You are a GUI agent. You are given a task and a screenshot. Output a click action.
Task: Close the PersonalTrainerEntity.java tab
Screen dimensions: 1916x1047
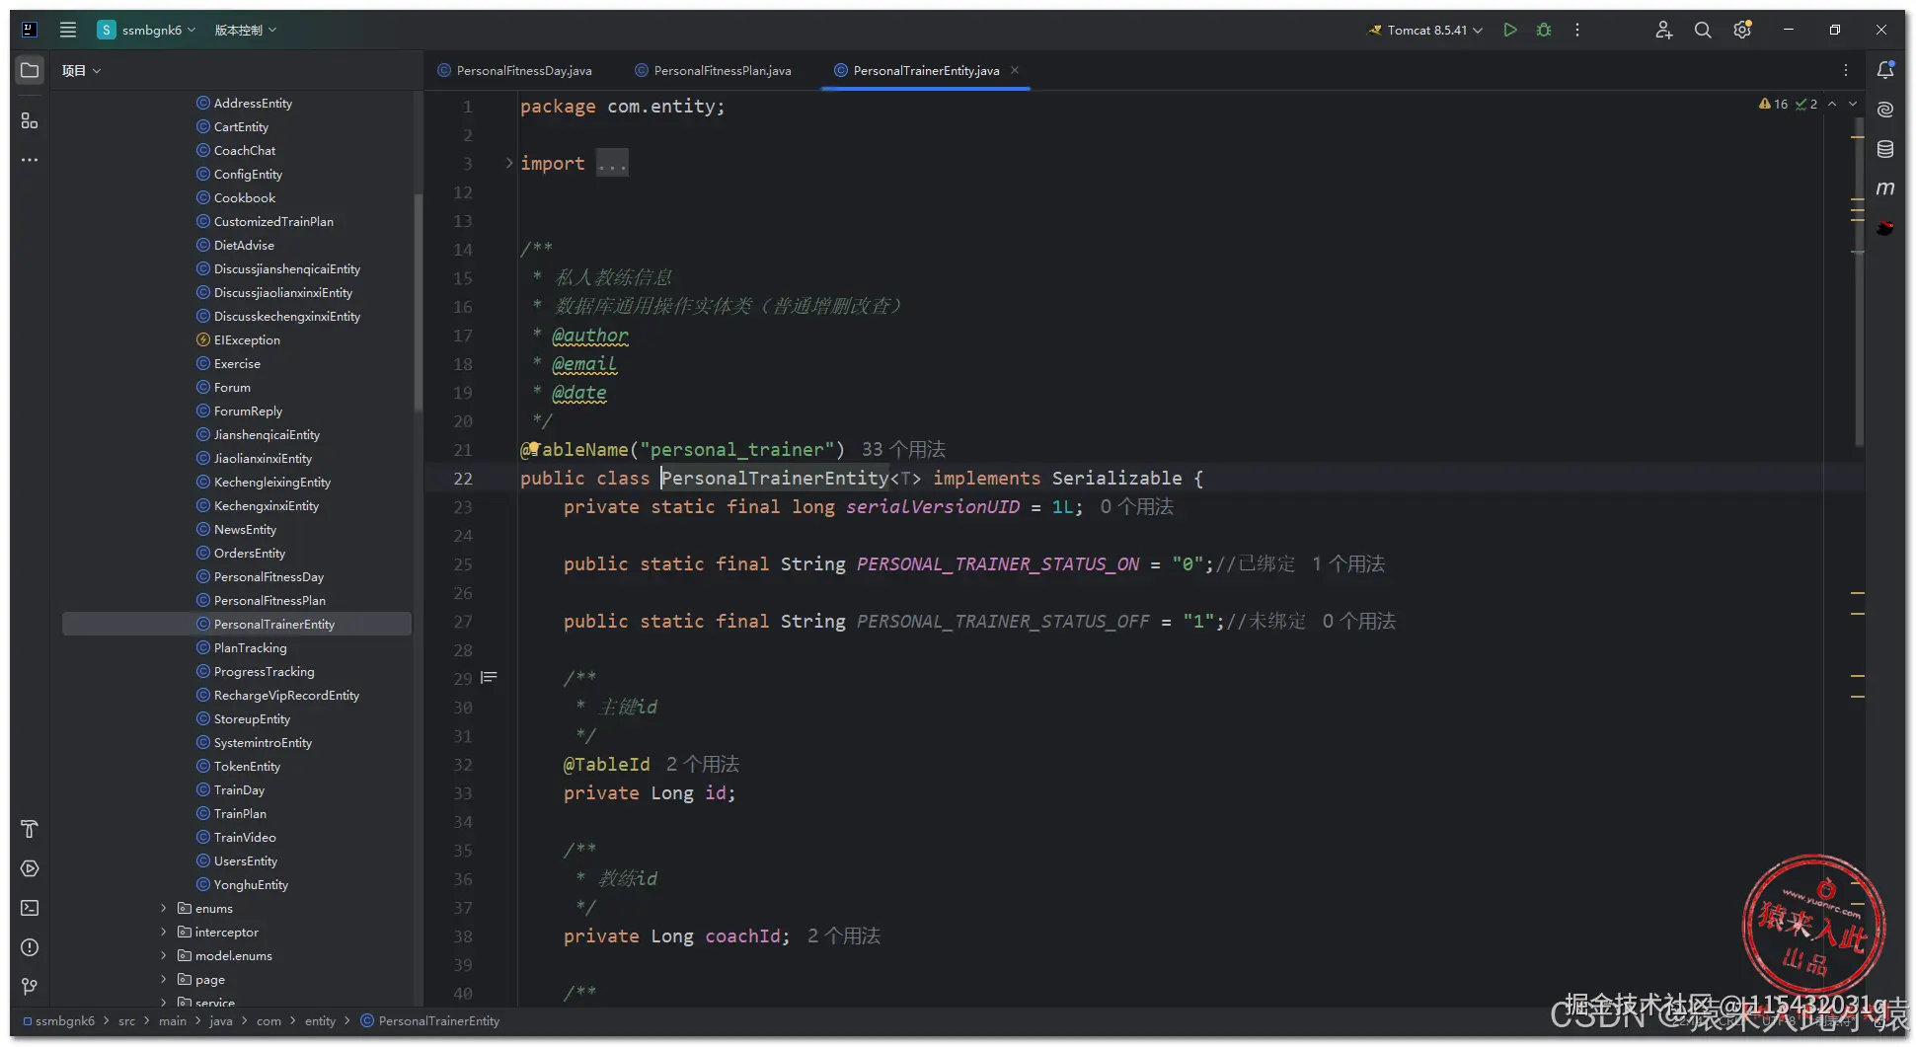coord(1015,70)
